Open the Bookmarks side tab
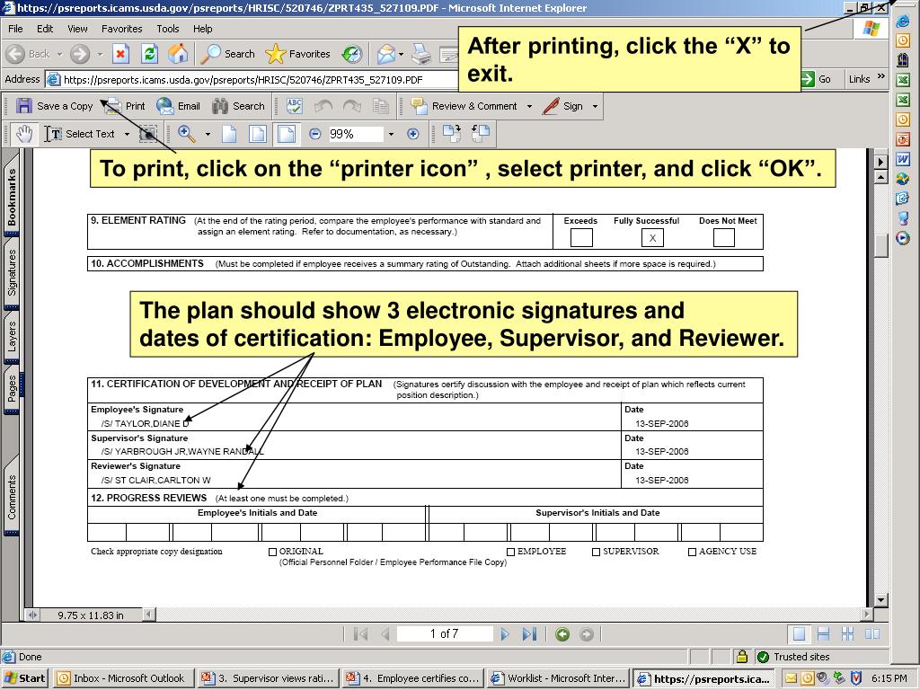This screenshot has width=920, height=690. (12, 197)
